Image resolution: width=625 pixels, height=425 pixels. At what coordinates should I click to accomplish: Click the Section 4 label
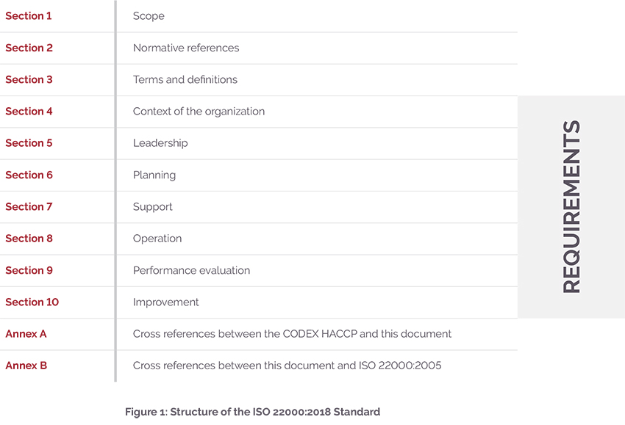(x=29, y=112)
